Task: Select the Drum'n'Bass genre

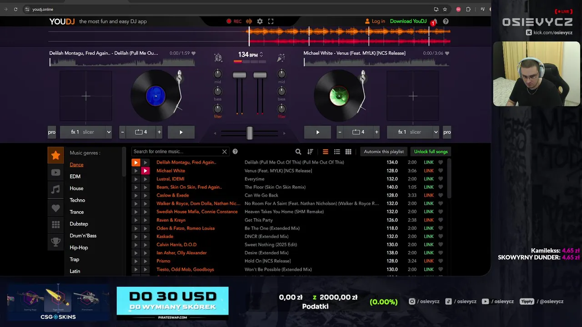Action: 83,236
